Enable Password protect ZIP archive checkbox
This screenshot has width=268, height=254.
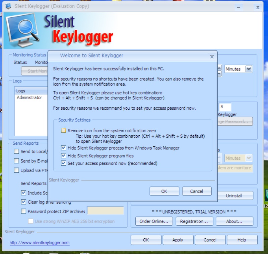coord(23,211)
